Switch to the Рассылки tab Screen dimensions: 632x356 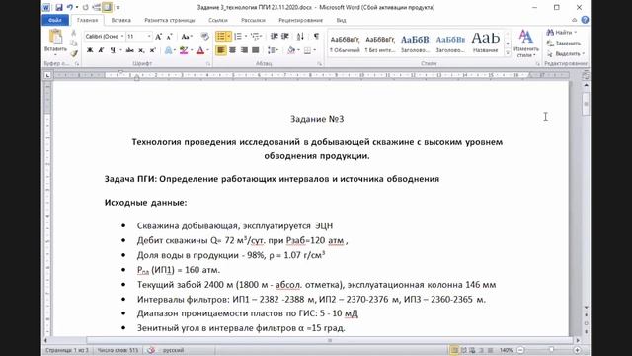pyautogui.click(x=253, y=20)
